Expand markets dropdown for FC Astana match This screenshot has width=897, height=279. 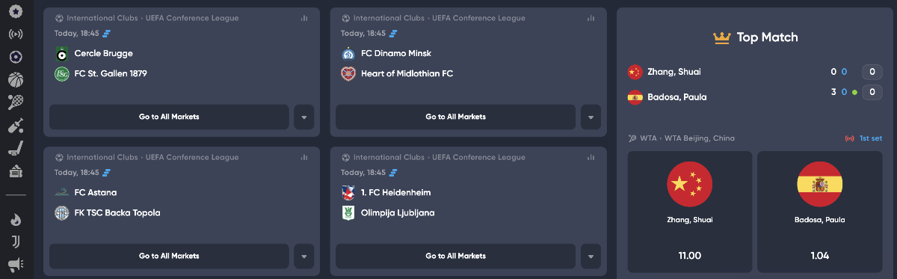[x=303, y=257]
